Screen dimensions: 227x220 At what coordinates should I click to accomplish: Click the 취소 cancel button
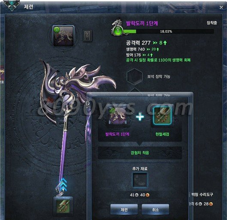155,209
